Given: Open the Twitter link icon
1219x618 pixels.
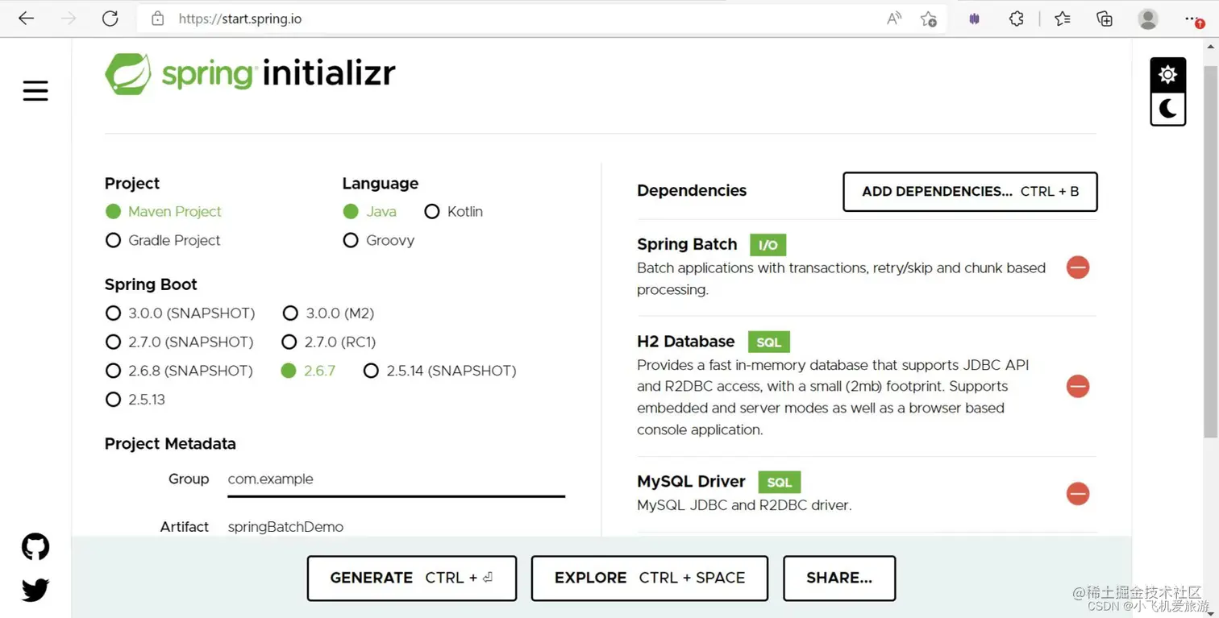Looking at the screenshot, I should pos(35,591).
